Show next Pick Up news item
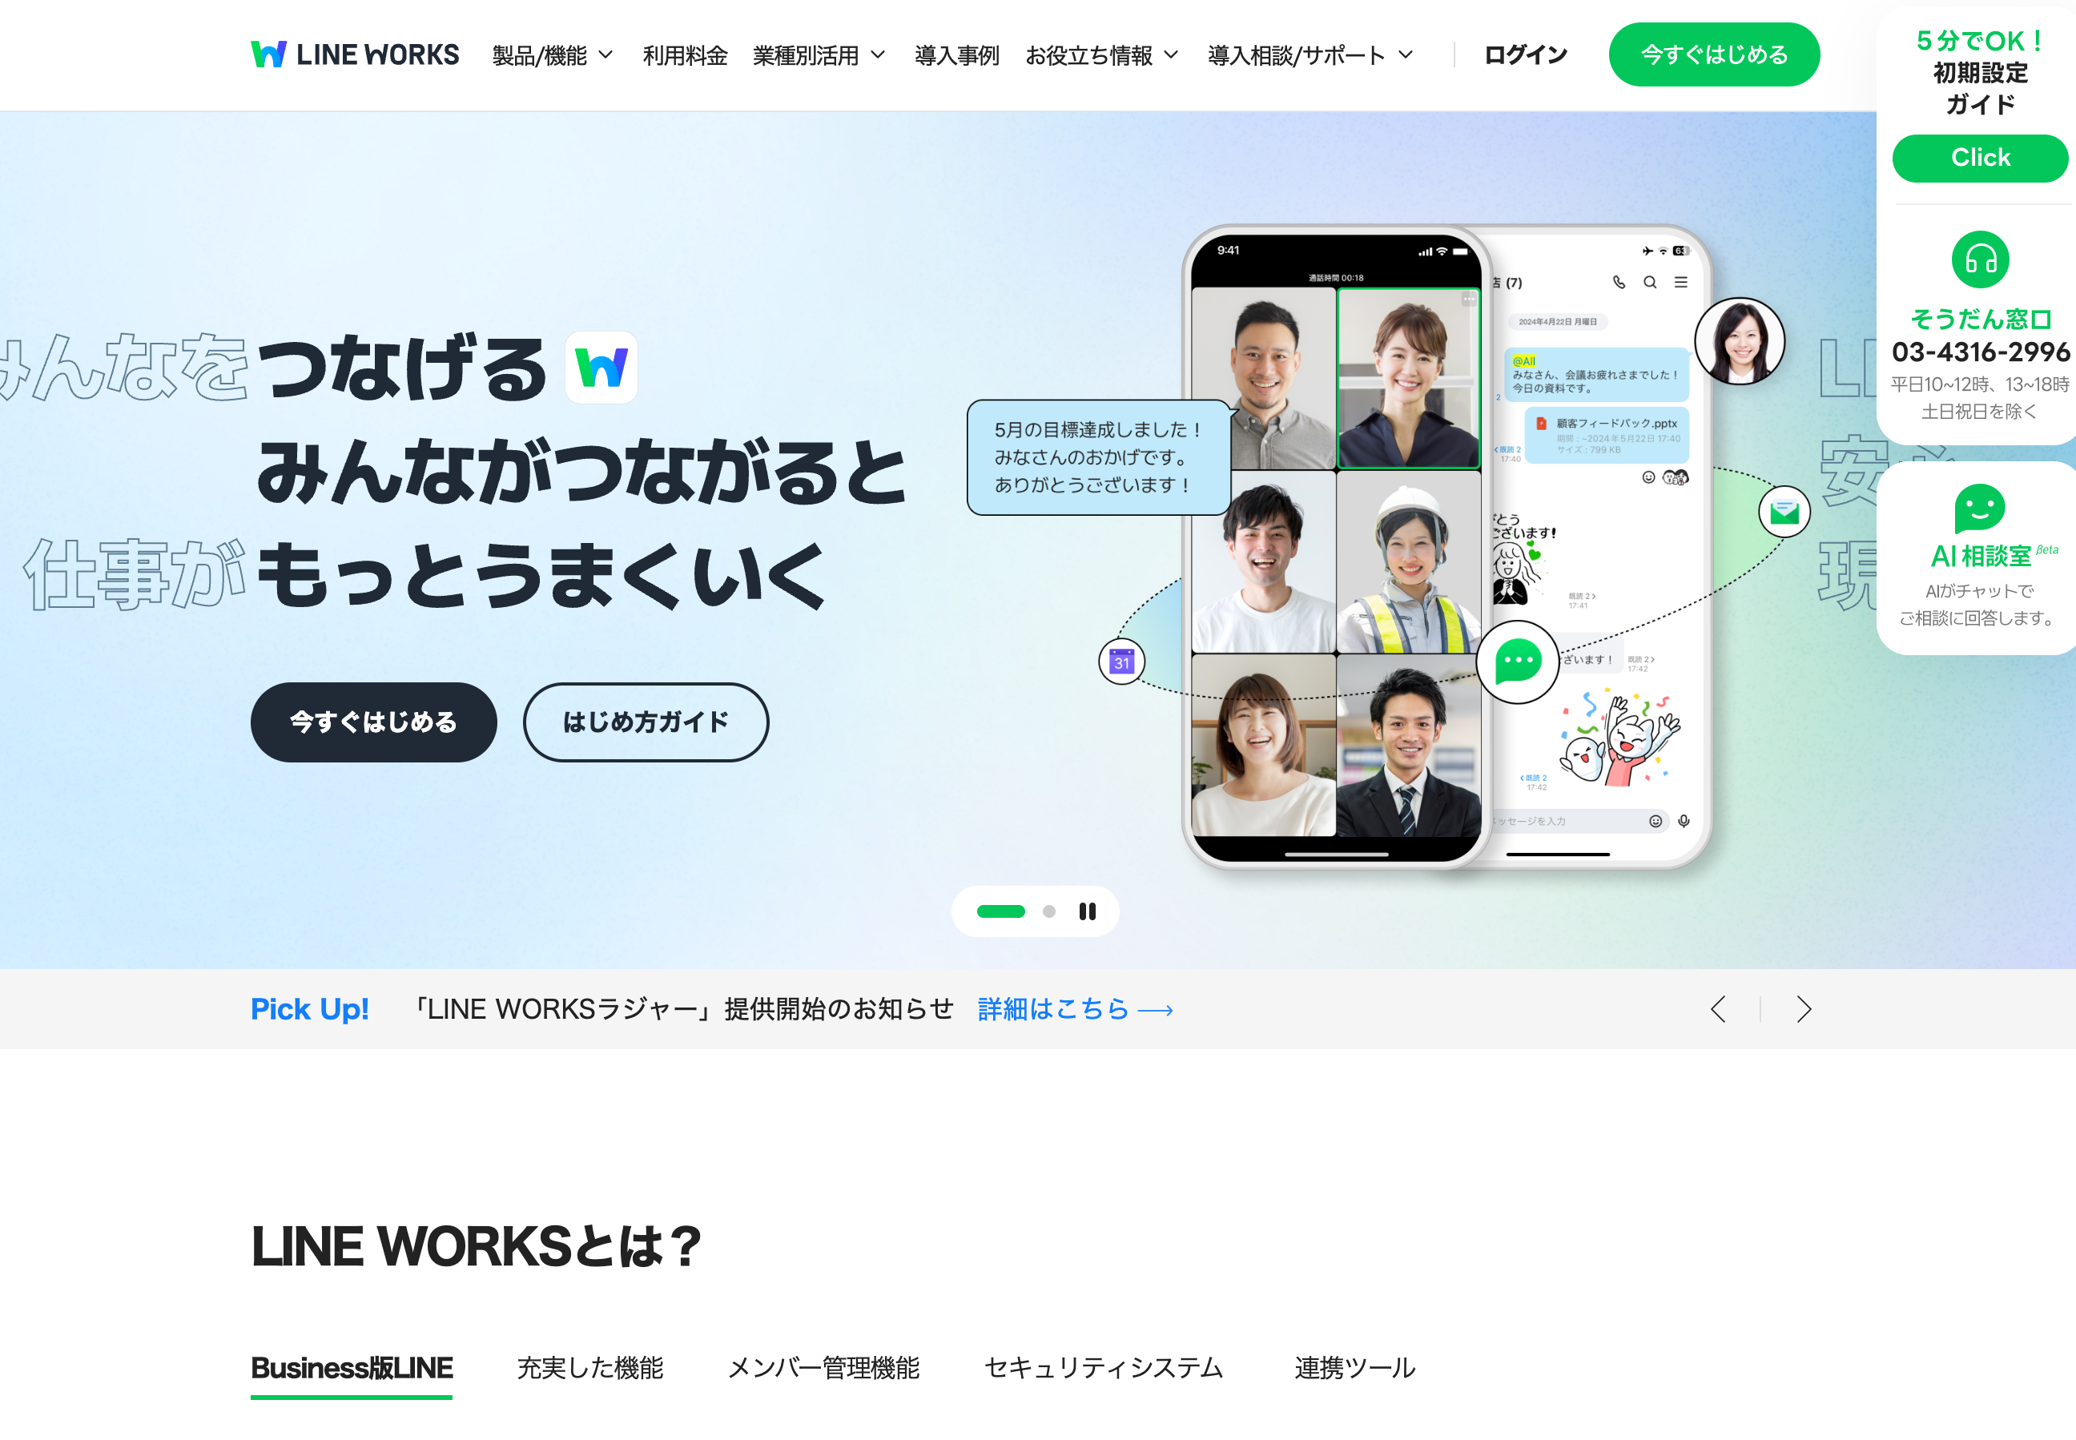The image size is (2076, 1440). [x=1803, y=1009]
